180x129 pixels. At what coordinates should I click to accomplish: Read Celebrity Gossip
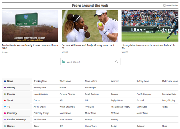41,113
